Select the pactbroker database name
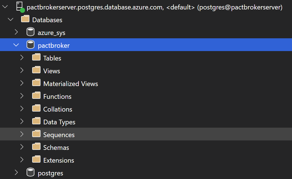This screenshot has width=292, height=179. (54, 46)
